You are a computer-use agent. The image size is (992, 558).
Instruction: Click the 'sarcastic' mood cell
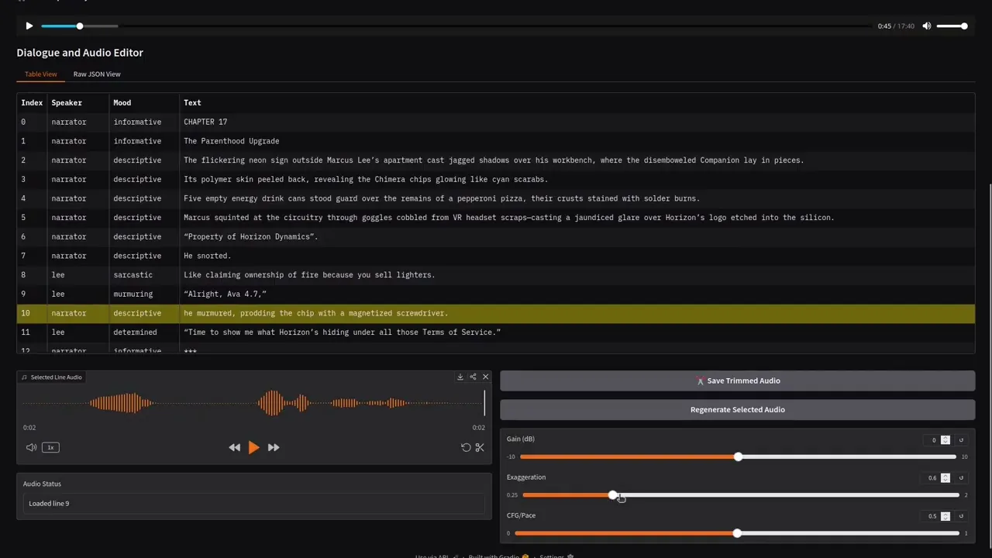tap(144, 275)
